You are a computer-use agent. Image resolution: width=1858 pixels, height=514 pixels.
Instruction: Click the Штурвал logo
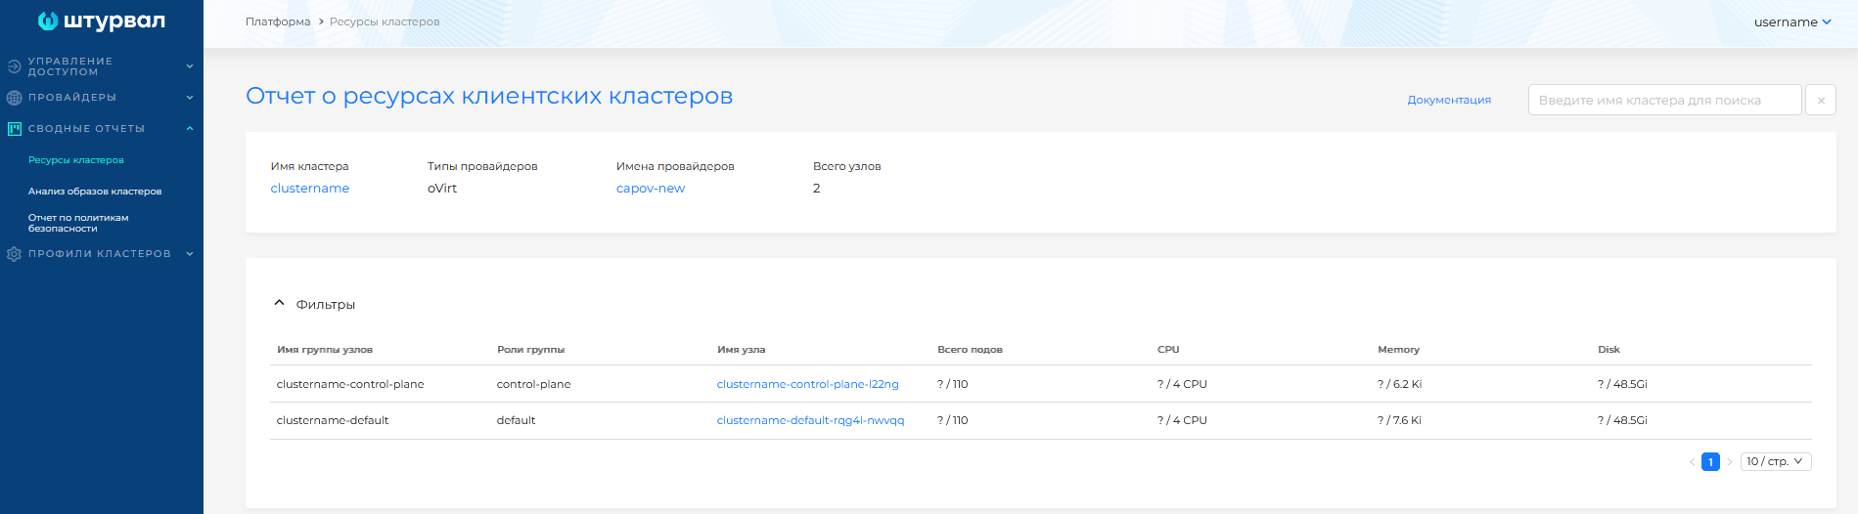click(101, 21)
